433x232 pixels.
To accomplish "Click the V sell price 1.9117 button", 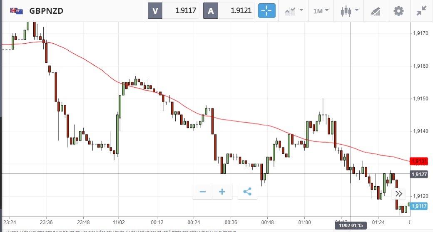I will (174, 11).
